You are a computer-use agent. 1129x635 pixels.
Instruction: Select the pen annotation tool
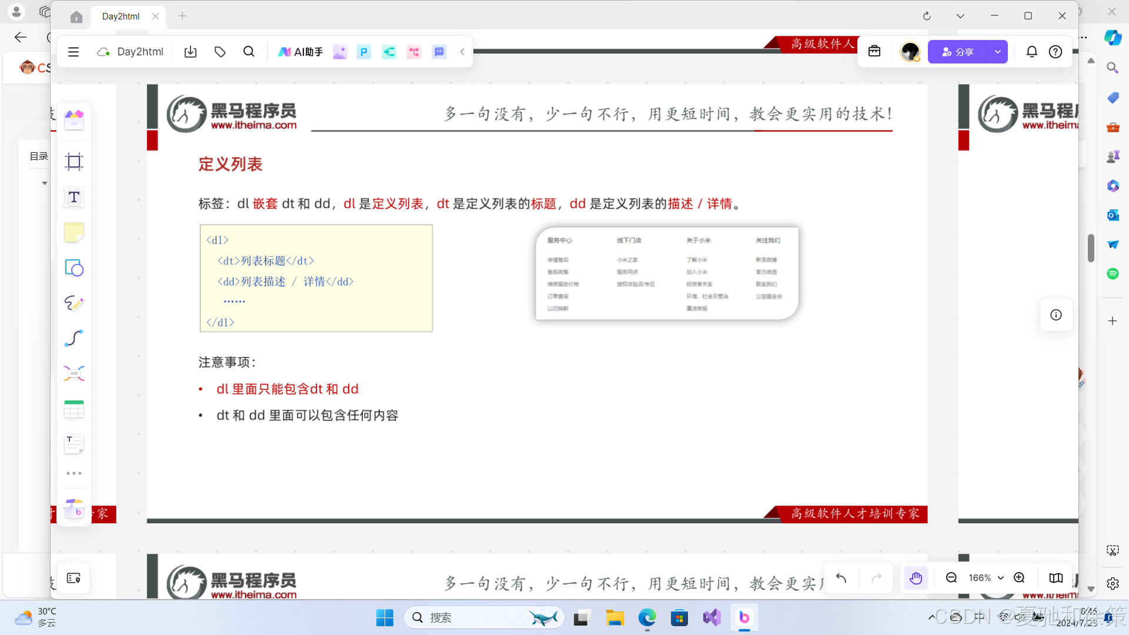click(74, 303)
